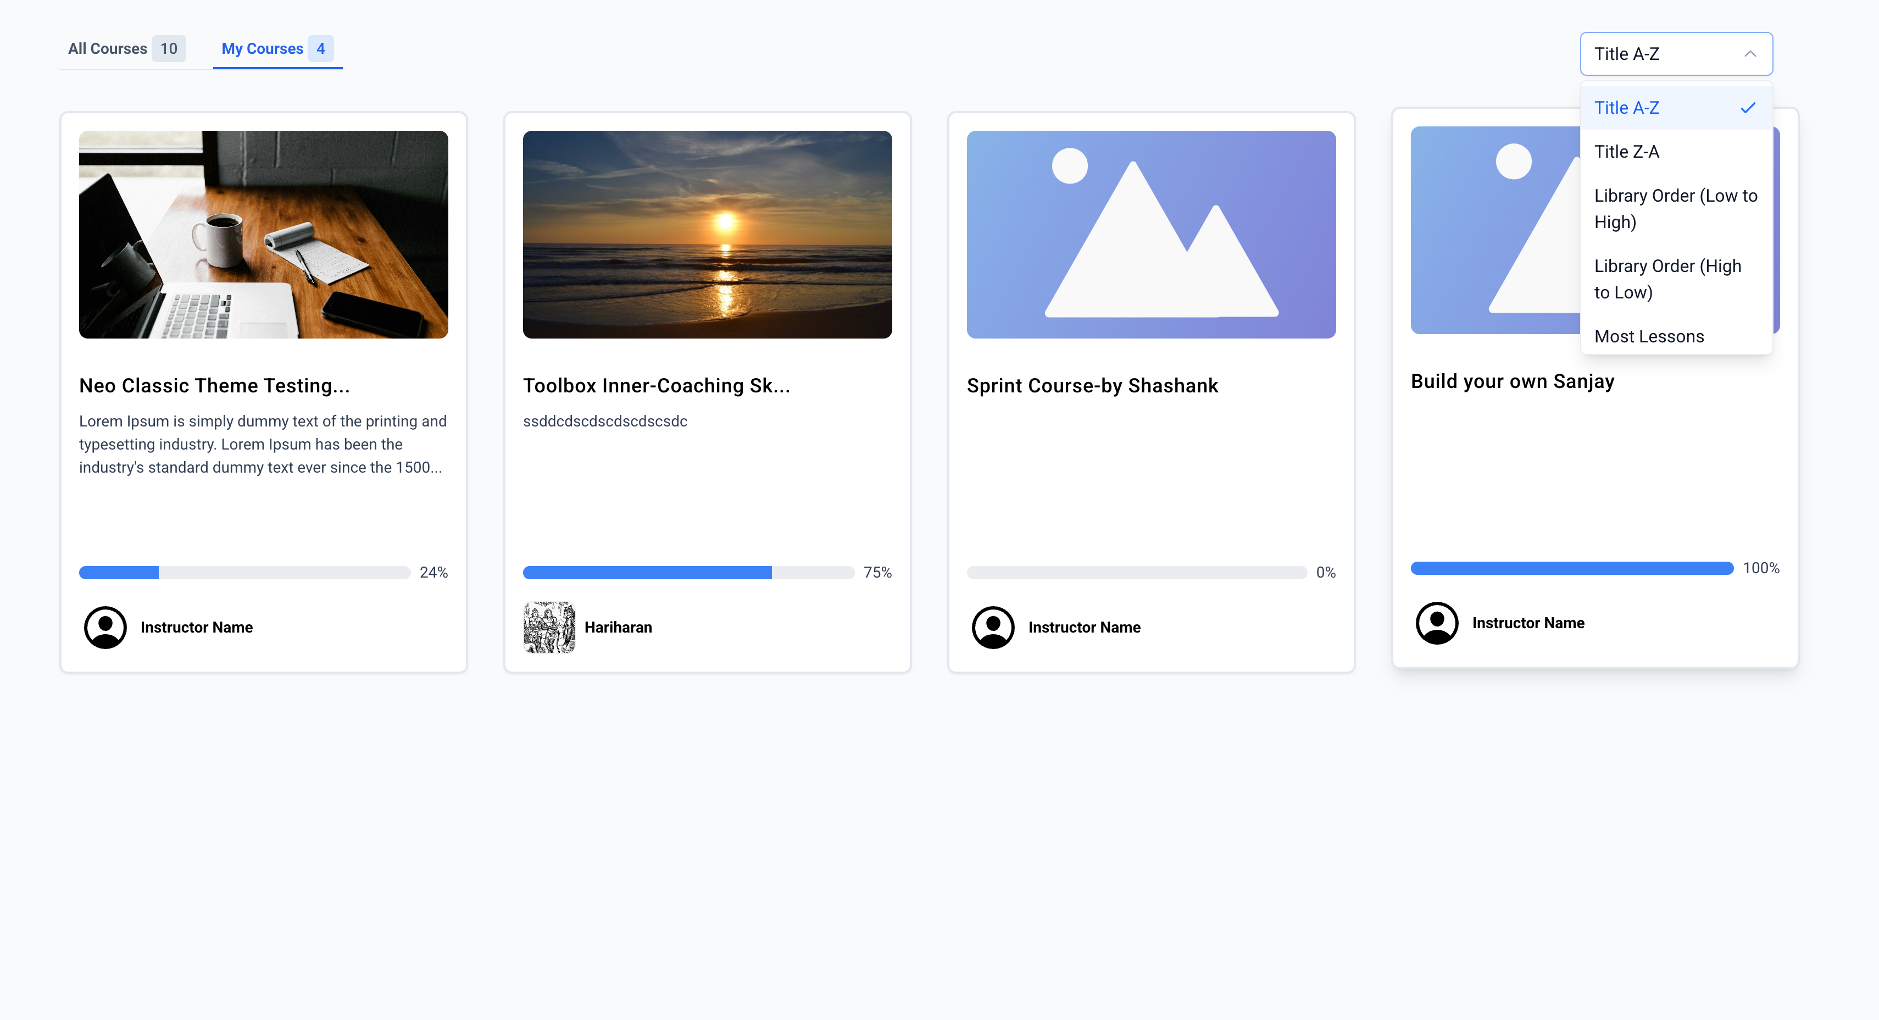Click the Sprint Course placeholder image thumbnail
Viewport: 1879px width, 1020px height.
(1150, 234)
